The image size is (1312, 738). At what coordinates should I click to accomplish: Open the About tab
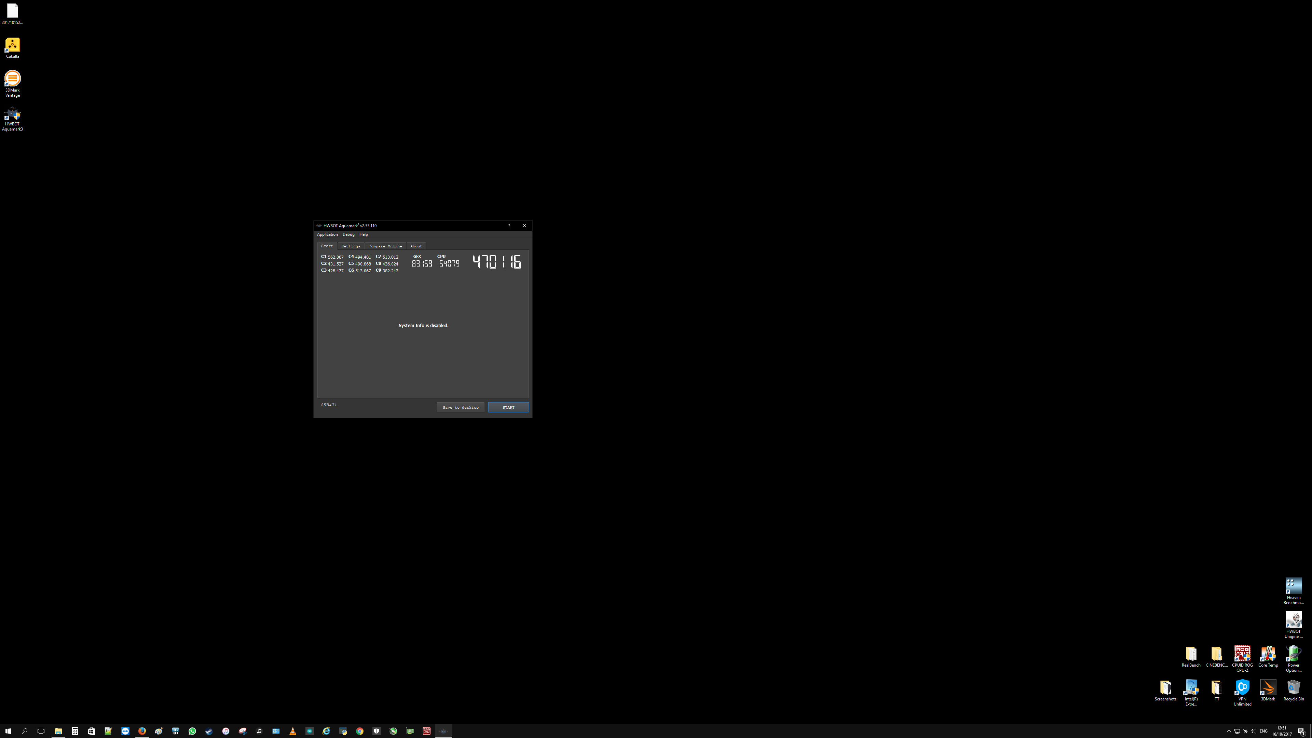(416, 246)
